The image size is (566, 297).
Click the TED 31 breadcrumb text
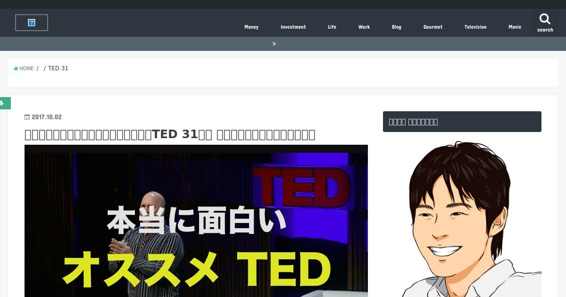coord(58,68)
